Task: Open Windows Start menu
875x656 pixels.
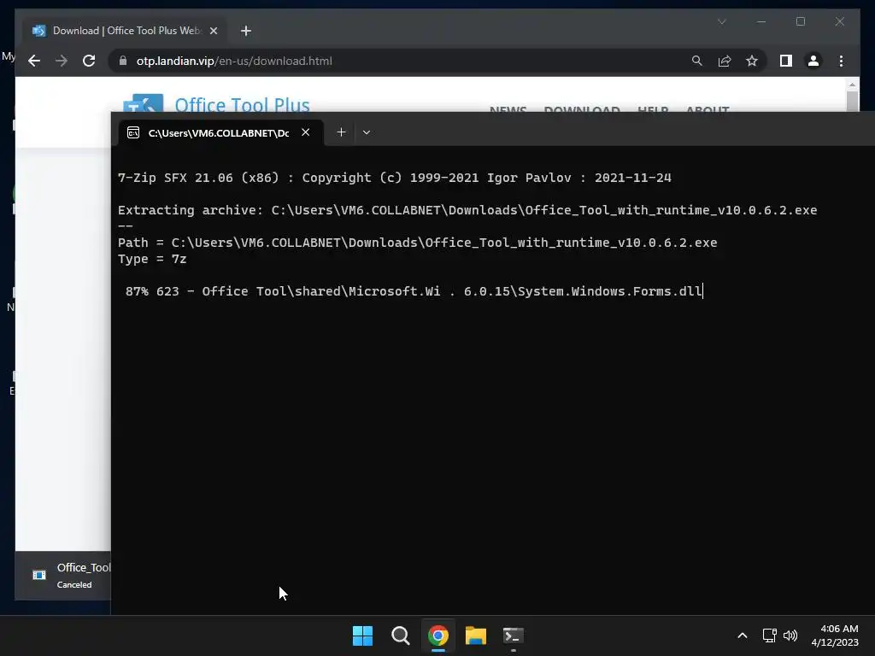Action: pos(362,635)
